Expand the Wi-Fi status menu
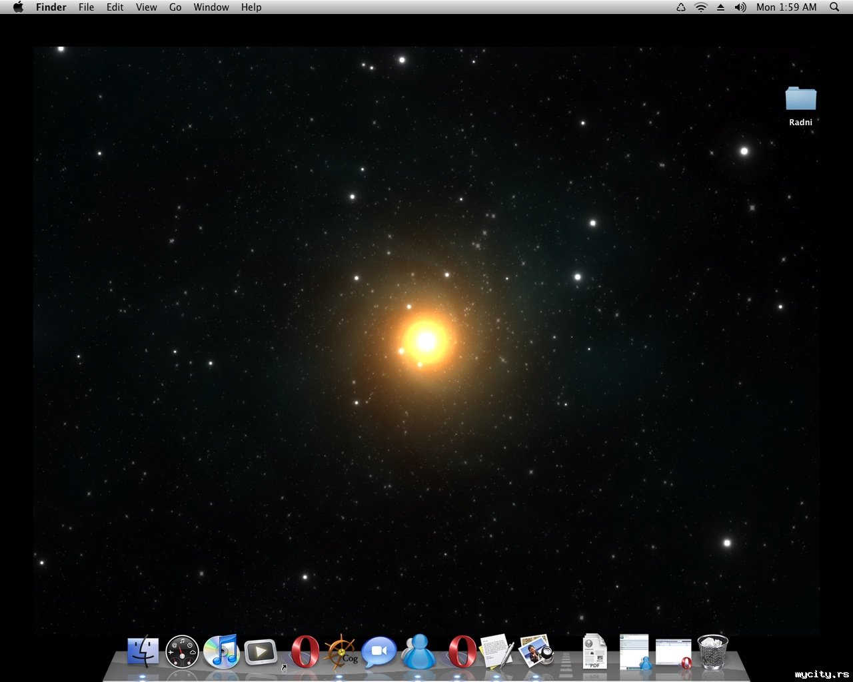Image resolution: width=853 pixels, height=682 pixels. (x=700, y=7)
